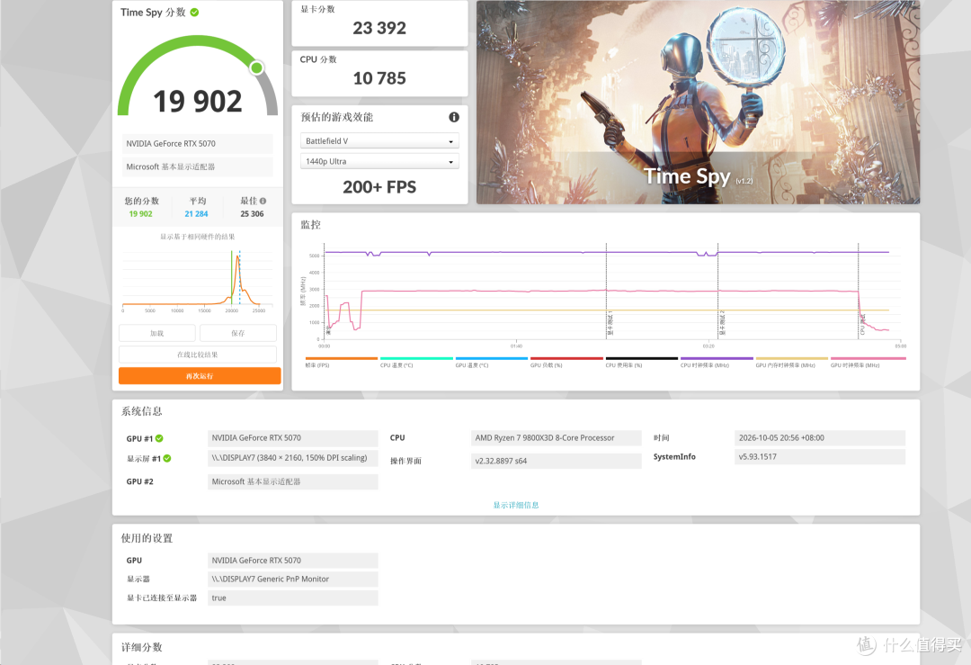This screenshot has width=971, height=665.
Task: Click the 200+ FPS estimate
Action: (x=379, y=187)
